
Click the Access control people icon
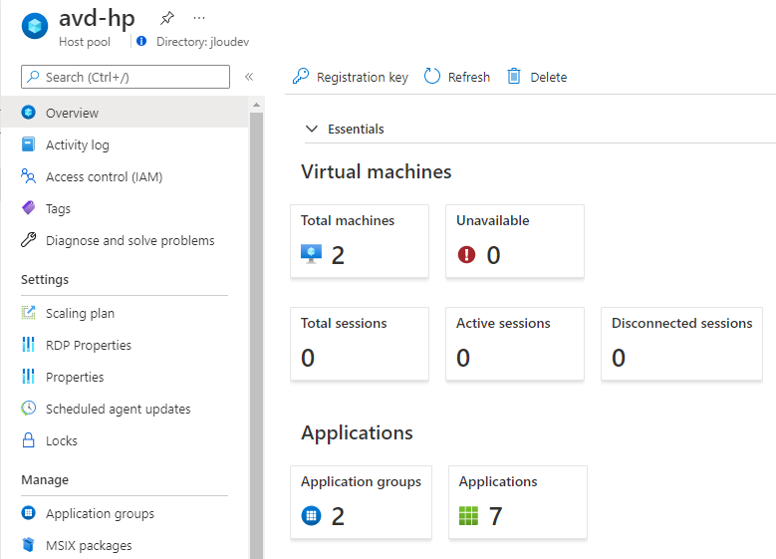[x=28, y=176]
